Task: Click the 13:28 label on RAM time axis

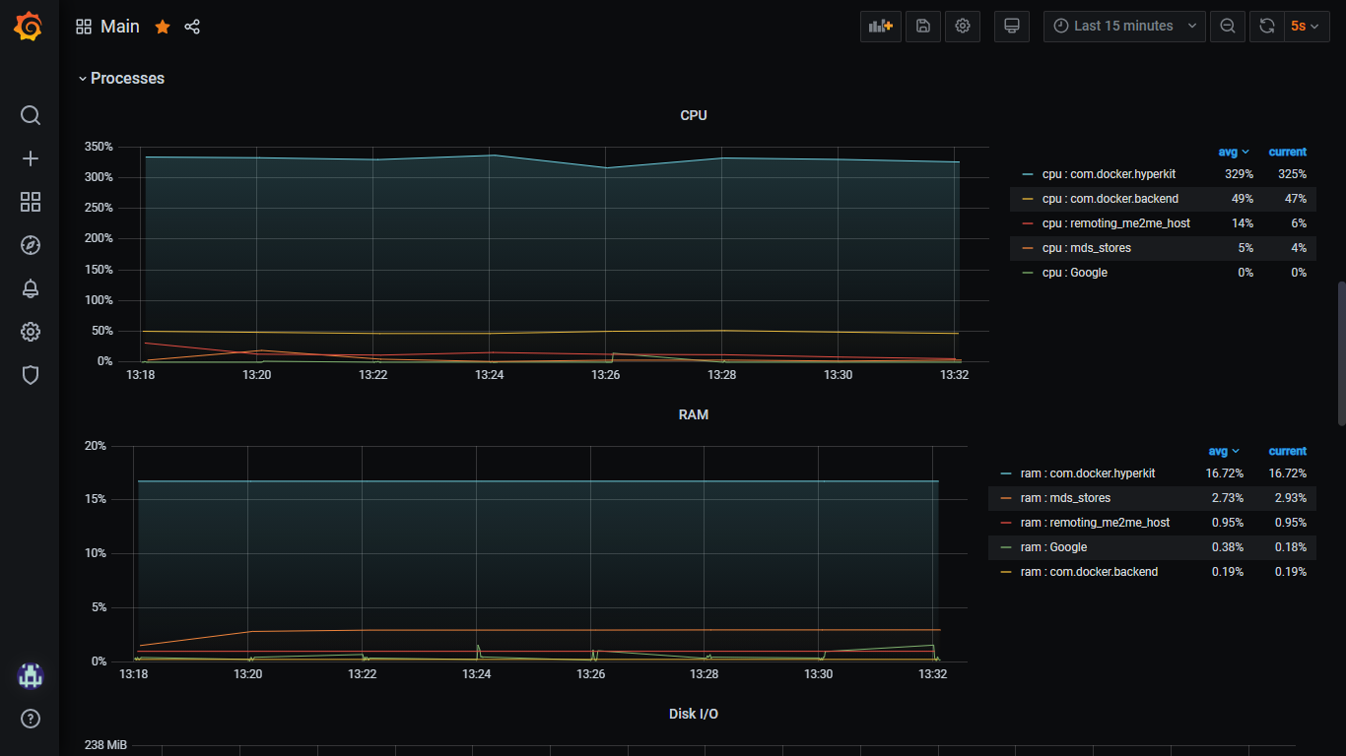Action: 705,674
